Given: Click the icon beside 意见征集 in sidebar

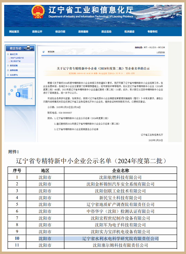Looking at the screenshot, I should (8, 65).
